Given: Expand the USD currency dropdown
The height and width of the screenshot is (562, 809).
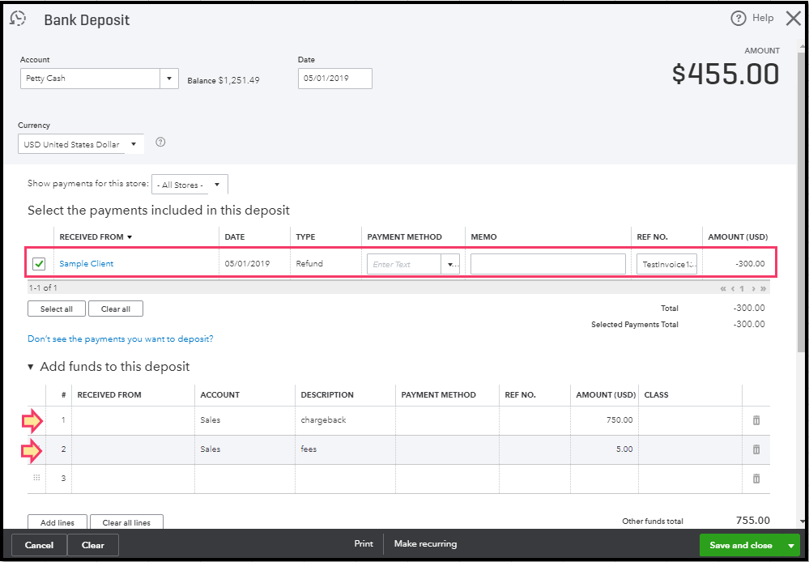Looking at the screenshot, I should pyautogui.click(x=134, y=144).
